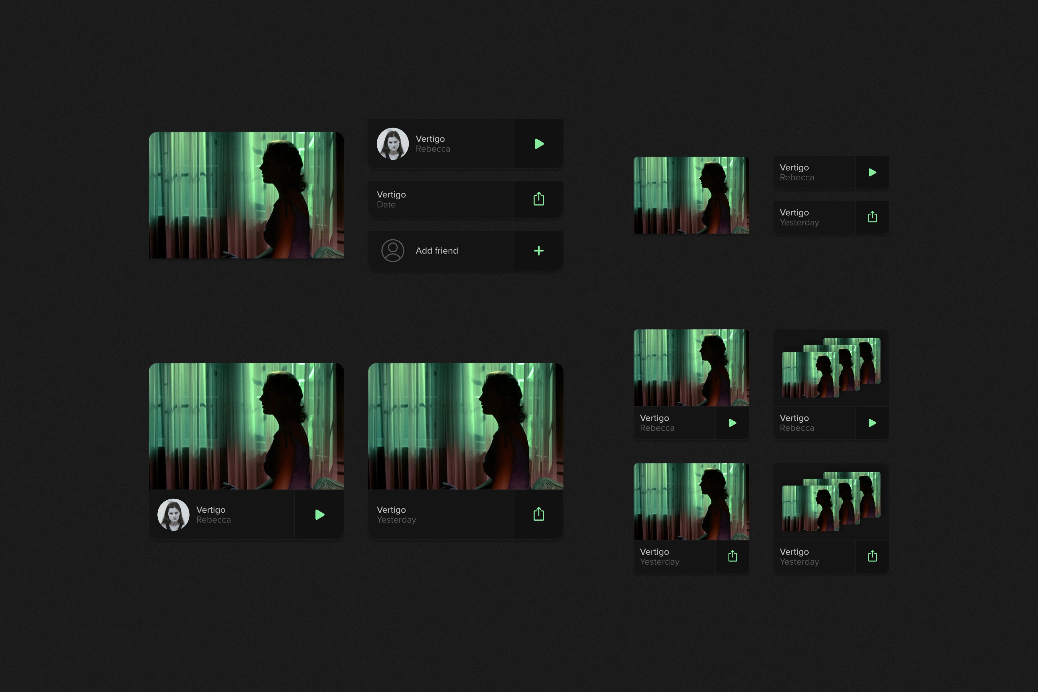Play the stacked-images Vertigo Rebecca card
The height and width of the screenshot is (692, 1038).
click(872, 423)
